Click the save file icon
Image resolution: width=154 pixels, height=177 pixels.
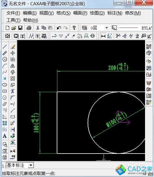pyautogui.click(x=20, y=28)
